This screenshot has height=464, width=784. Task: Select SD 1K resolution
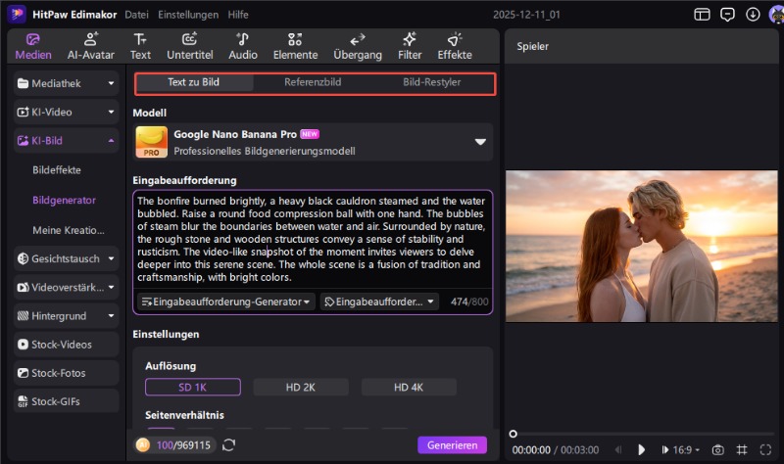point(192,387)
